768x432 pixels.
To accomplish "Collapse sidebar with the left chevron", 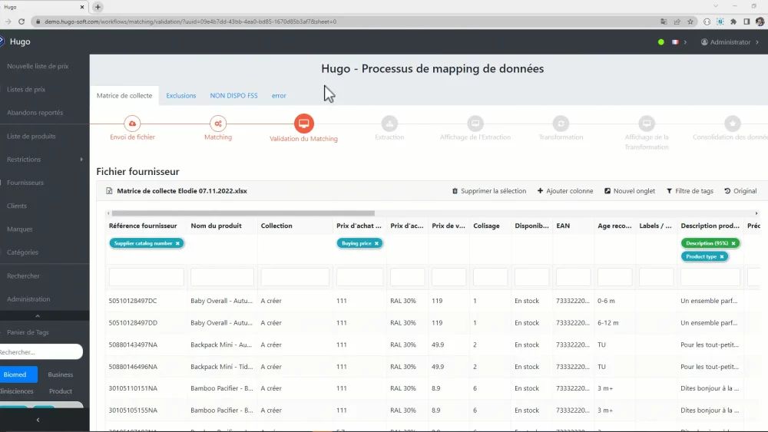I will coord(38,420).
